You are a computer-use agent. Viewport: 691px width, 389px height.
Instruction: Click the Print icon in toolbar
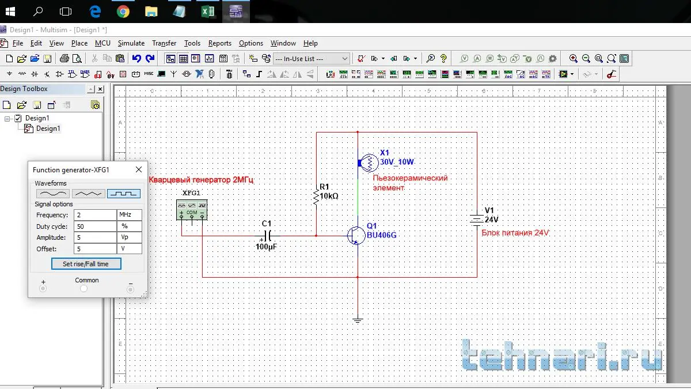pyautogui.click(x=64, y=58)
